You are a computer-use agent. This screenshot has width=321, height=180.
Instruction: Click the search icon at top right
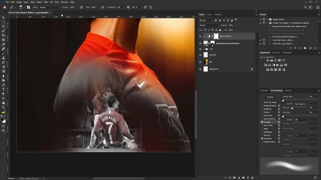305,7
